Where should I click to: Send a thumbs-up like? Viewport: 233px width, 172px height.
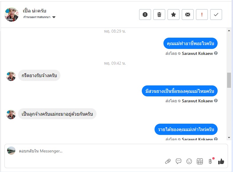pyautogui.click(x=221, y=161)
